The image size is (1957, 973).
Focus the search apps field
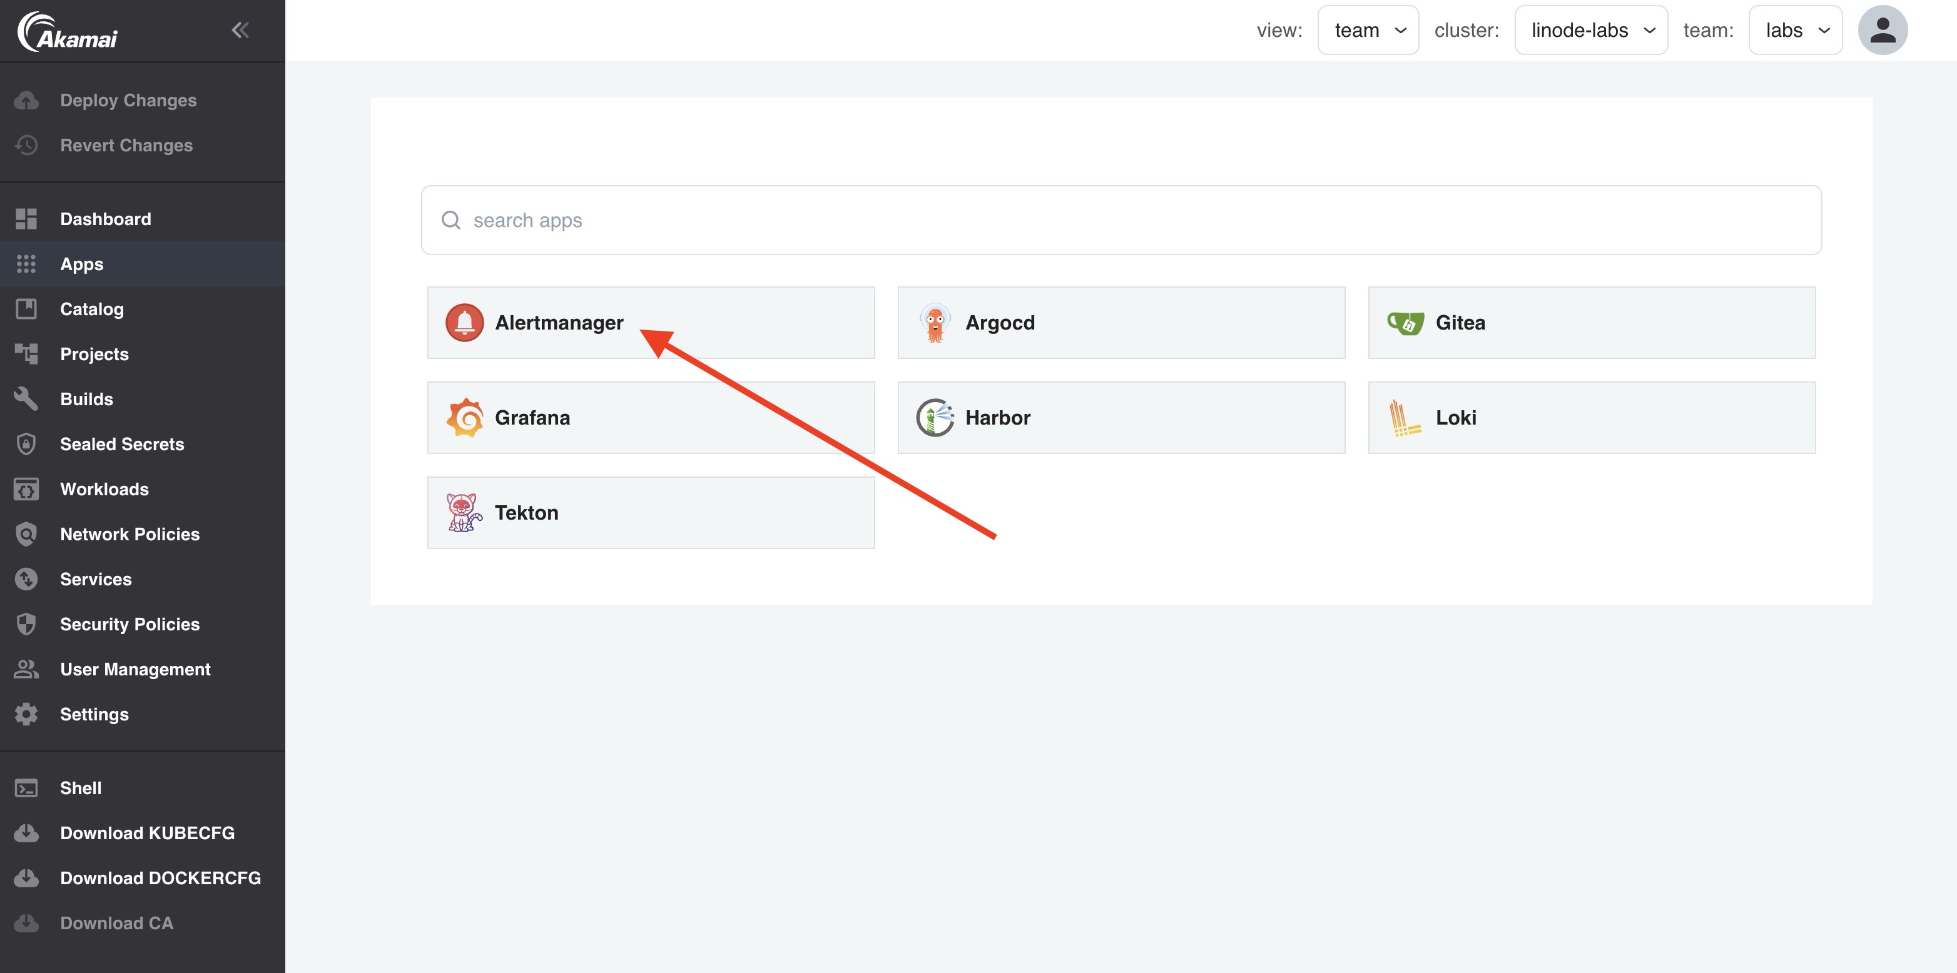pyautogui.click(x=1121, y=220)
